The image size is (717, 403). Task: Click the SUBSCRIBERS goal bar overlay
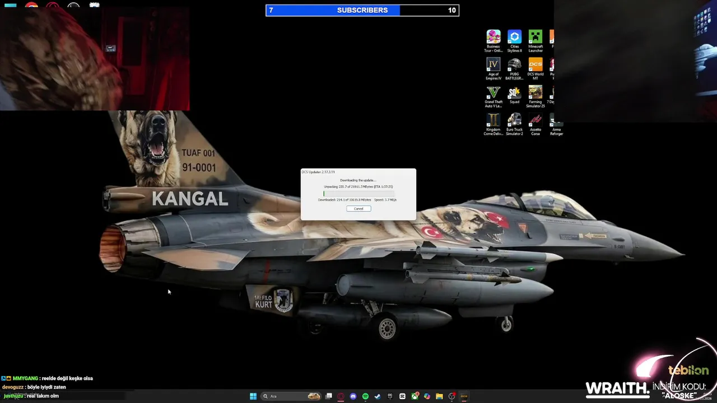362,10
